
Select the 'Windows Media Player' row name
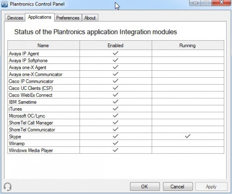click(31, 150)
